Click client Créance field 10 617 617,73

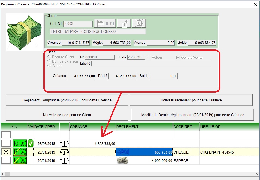tap(76, 43)
